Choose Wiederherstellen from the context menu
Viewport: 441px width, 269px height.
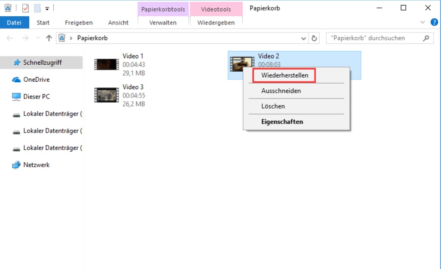tap(284, 75)
